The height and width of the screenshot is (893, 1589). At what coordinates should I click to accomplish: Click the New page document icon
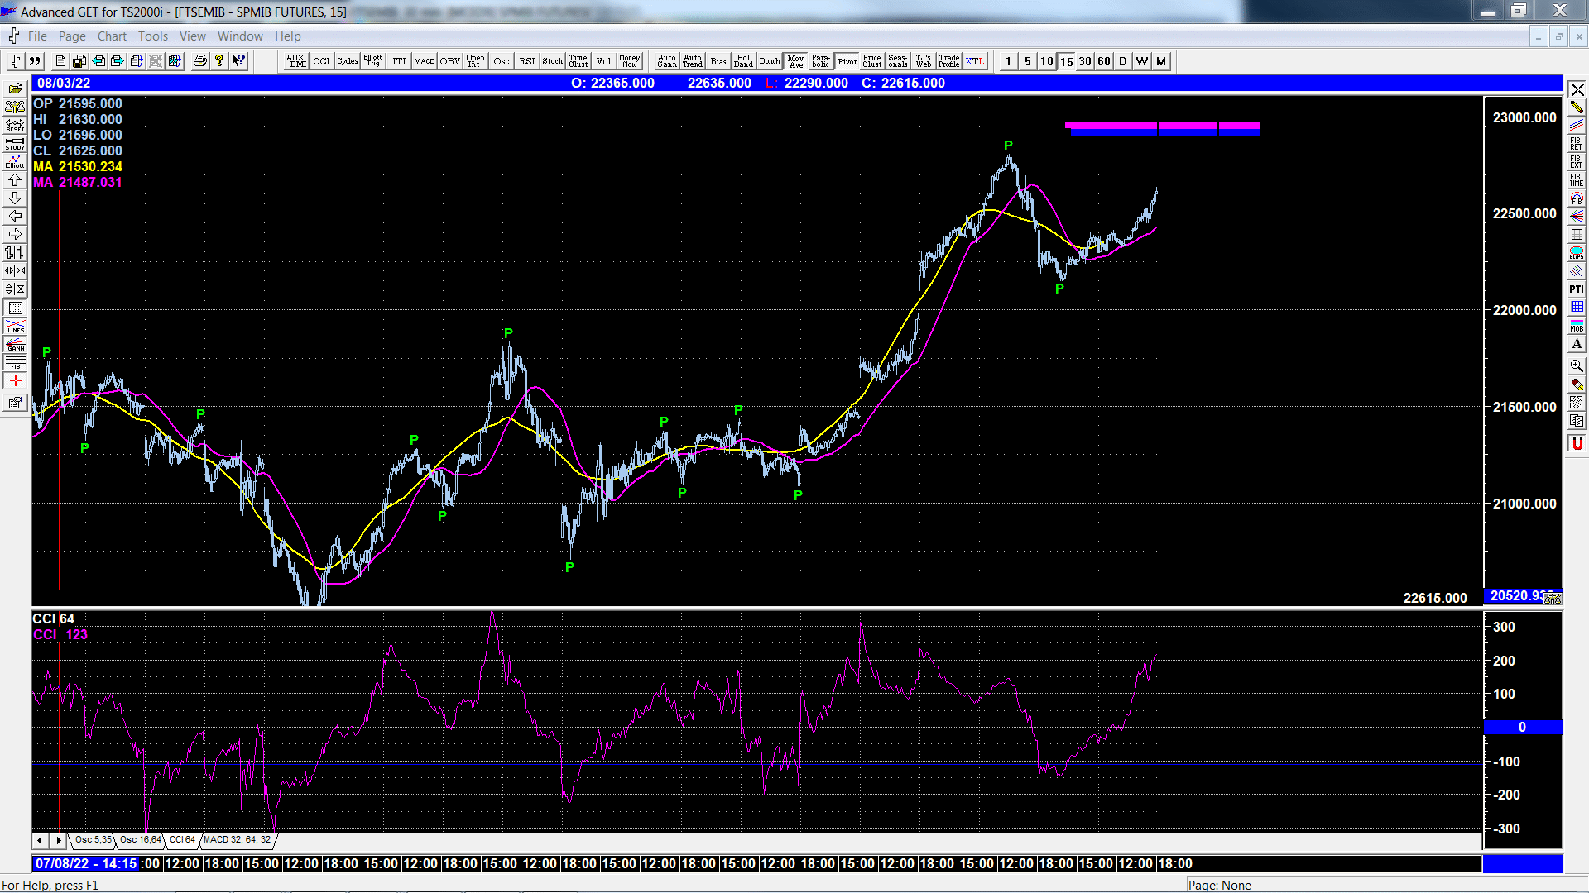point(60,61)
